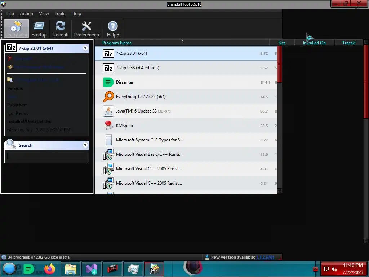Open the Start orb on taskbar

tap(9, 269)
